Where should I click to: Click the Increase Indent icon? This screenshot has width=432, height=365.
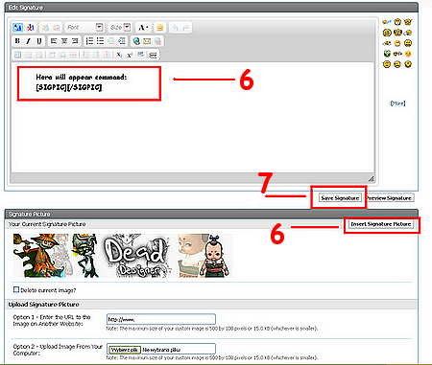point(122,41)
